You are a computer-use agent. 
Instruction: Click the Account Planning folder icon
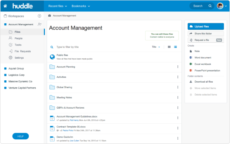[52, 67]
